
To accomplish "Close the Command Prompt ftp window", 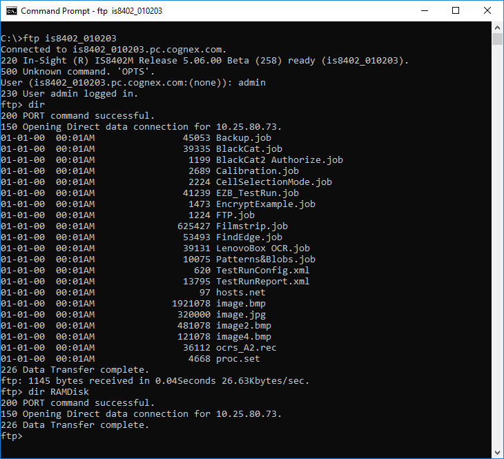I will pyautogui.click(x=487, y=11).
